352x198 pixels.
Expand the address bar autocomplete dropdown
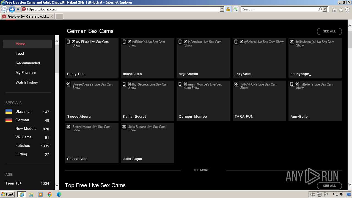point(222,9)
